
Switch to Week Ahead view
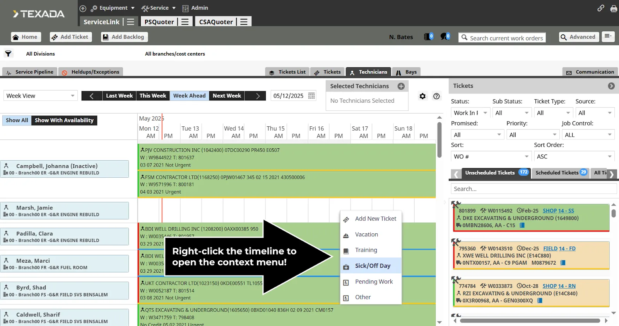(x=189, y=96)
